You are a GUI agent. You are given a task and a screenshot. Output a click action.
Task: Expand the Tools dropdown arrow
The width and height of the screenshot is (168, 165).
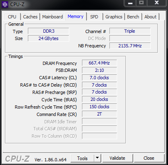point(98,158)
